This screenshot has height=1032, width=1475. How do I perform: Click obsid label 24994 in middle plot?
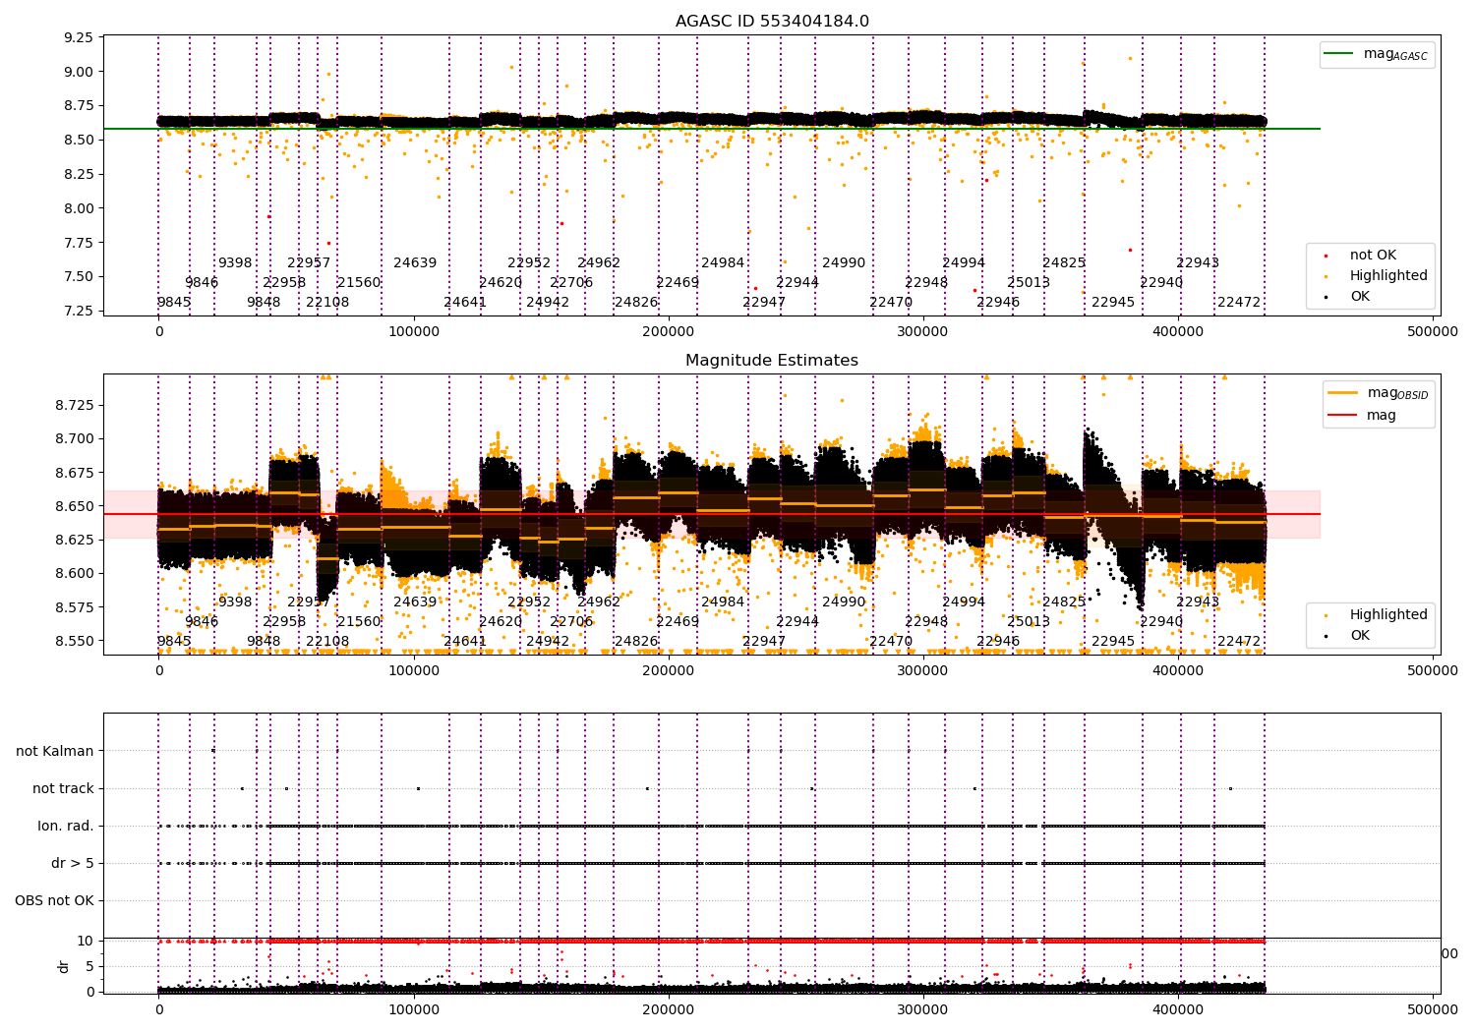tap(964, 602)
